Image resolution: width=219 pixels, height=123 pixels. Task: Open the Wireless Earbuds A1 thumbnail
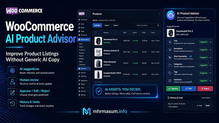[98, 52]
